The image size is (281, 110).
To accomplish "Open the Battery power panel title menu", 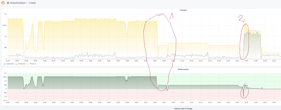I will [x=183, y=69].
